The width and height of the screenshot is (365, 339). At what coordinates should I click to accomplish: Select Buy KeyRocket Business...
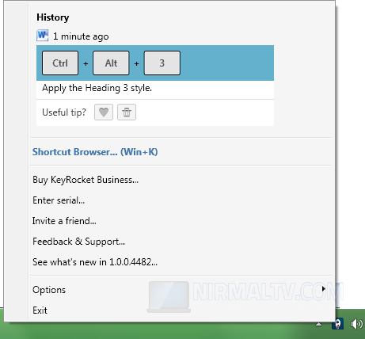click(86, 180)
